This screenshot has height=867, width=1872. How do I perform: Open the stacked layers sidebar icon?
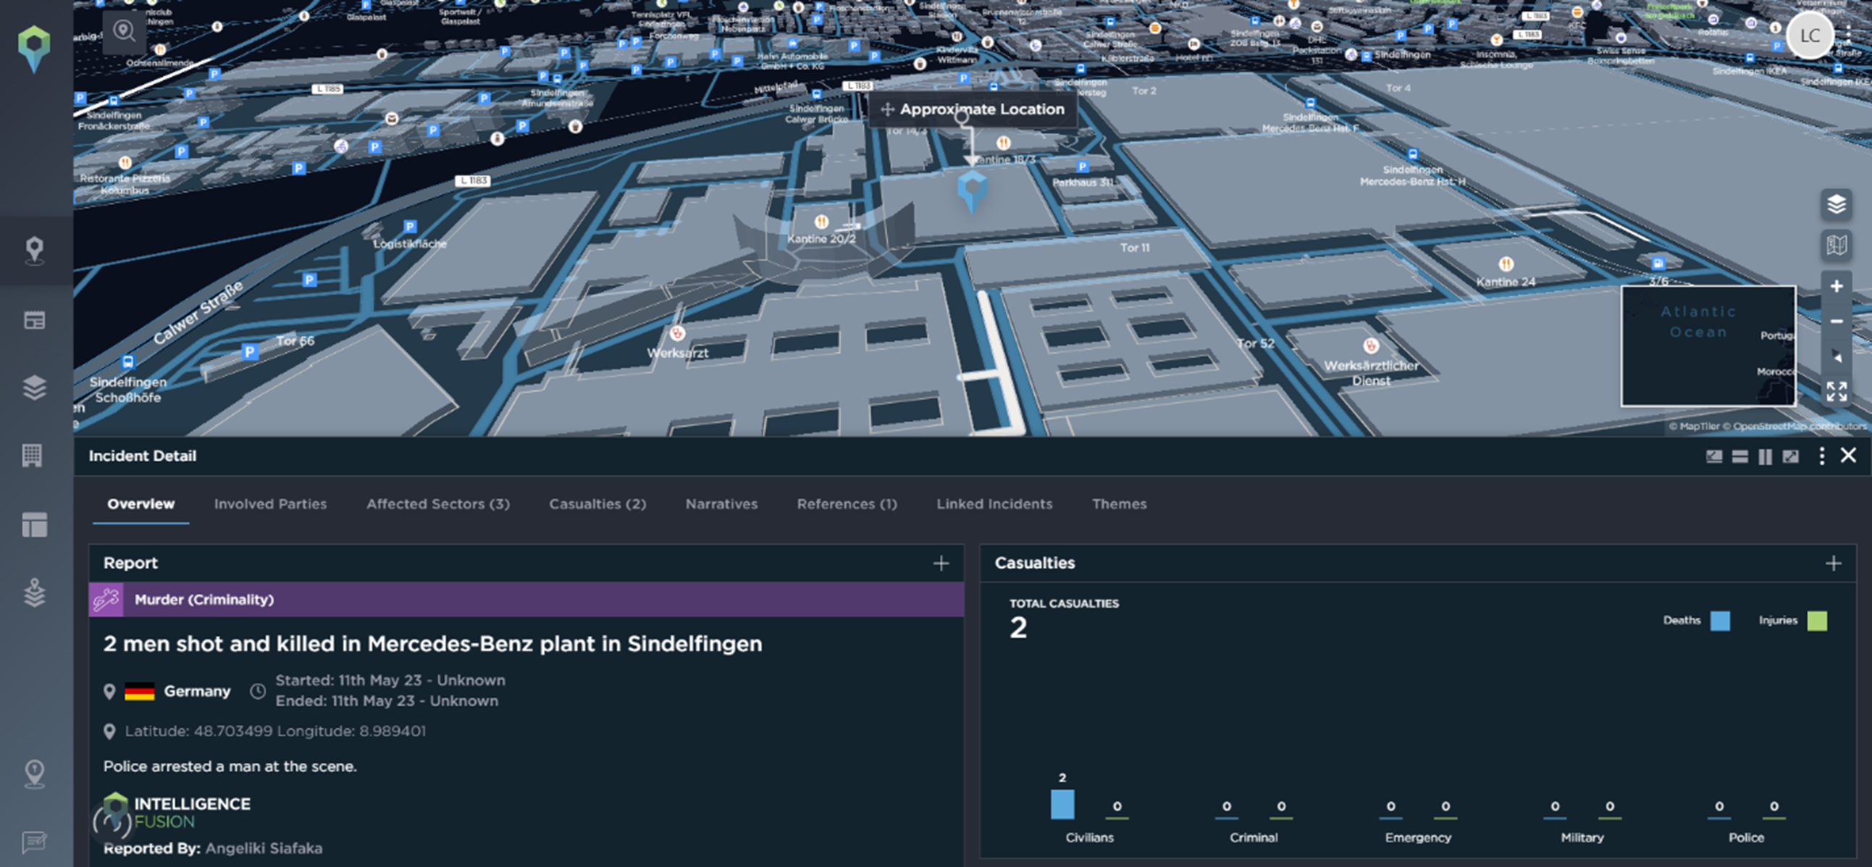(34, 388)
